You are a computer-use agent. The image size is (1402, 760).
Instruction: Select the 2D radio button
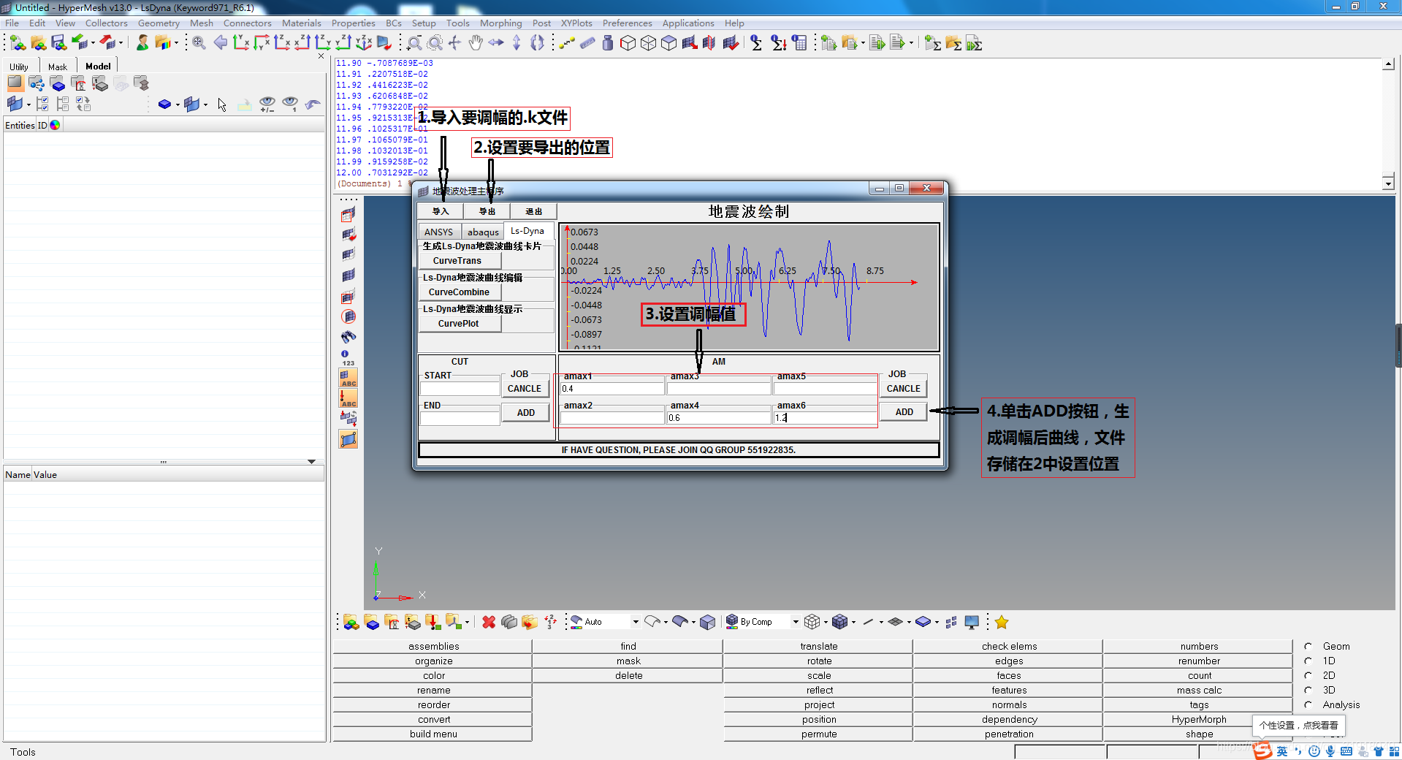point(1308,675)
